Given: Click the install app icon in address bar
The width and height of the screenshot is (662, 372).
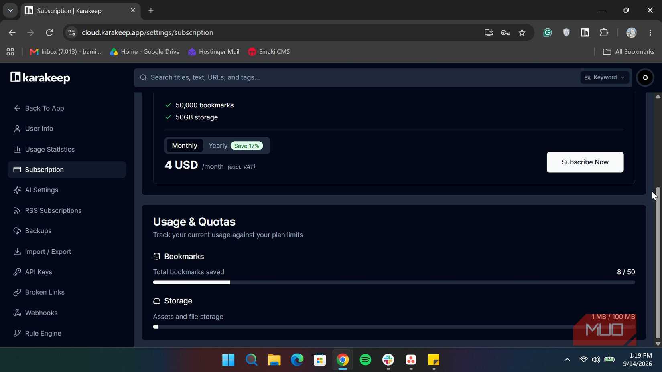Looking at the screenshot, I should [489, 32].
